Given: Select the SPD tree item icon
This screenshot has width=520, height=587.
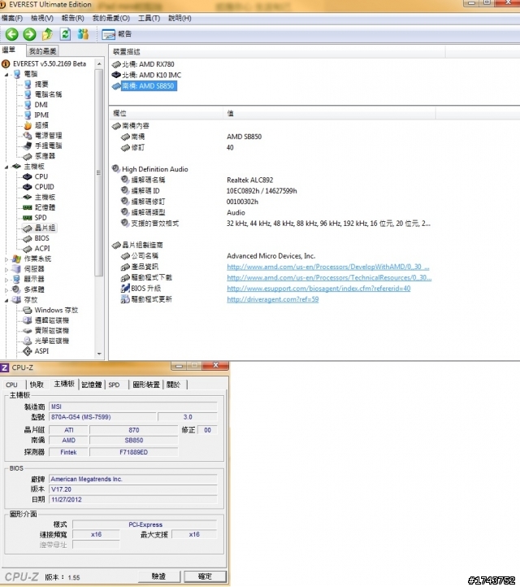Looking at the screenshot, I should coord(28,218).
